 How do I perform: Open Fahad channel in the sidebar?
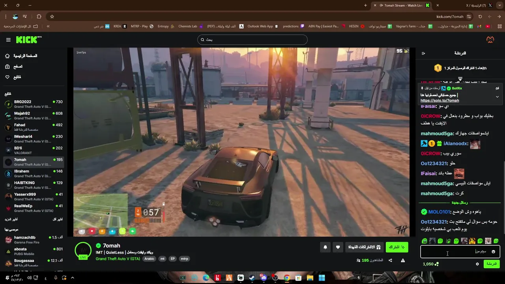34,127
